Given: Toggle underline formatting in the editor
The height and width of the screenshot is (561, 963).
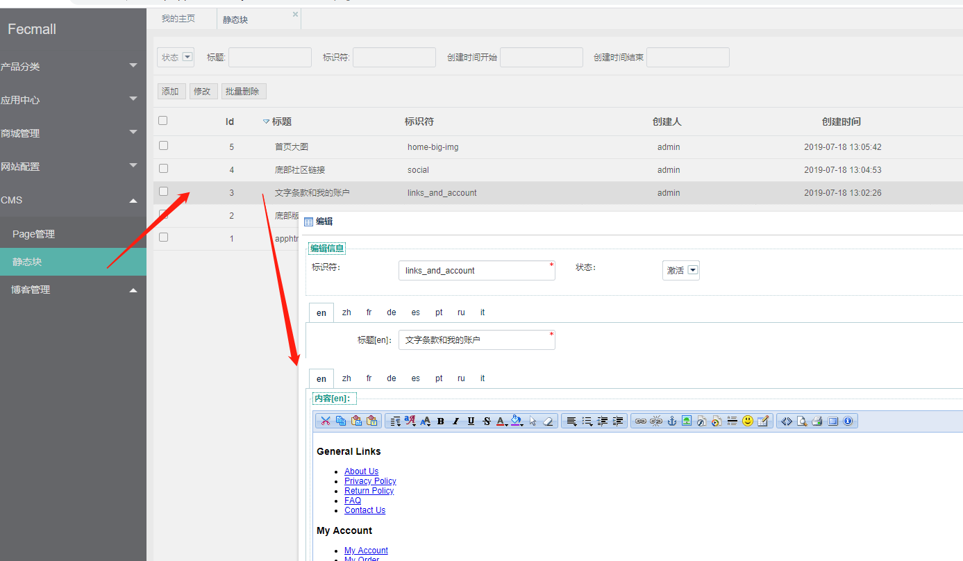Looking at the screenshot, I should pyautogui.click(x=471, y=421).
